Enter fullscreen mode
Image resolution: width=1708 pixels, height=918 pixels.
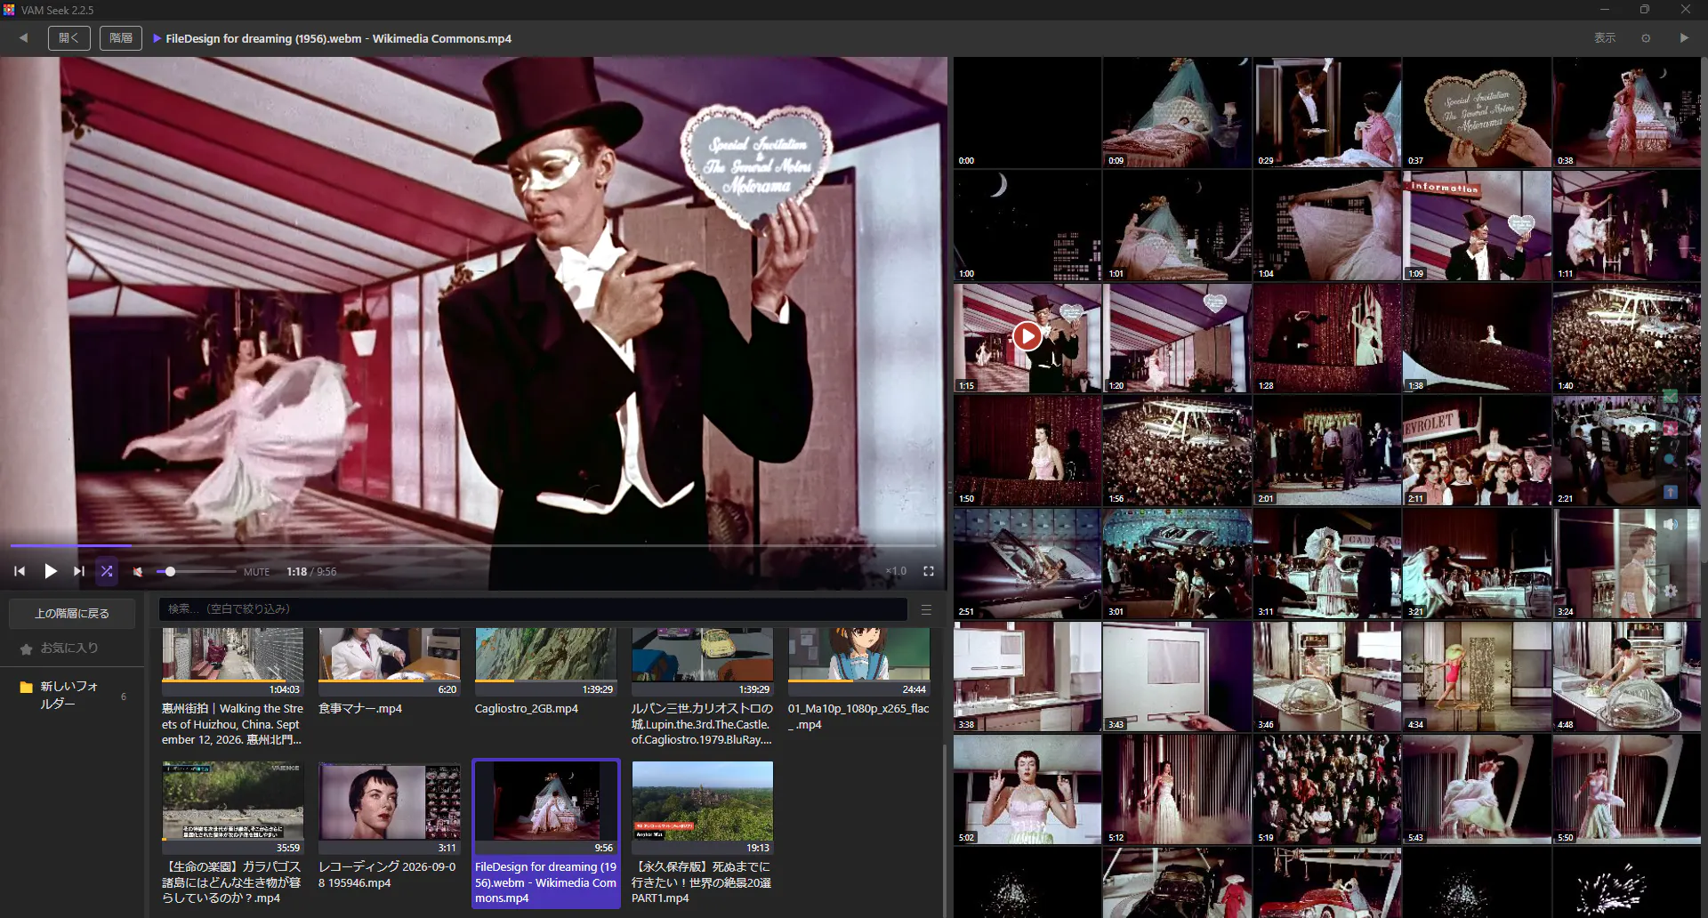[929, 571]
